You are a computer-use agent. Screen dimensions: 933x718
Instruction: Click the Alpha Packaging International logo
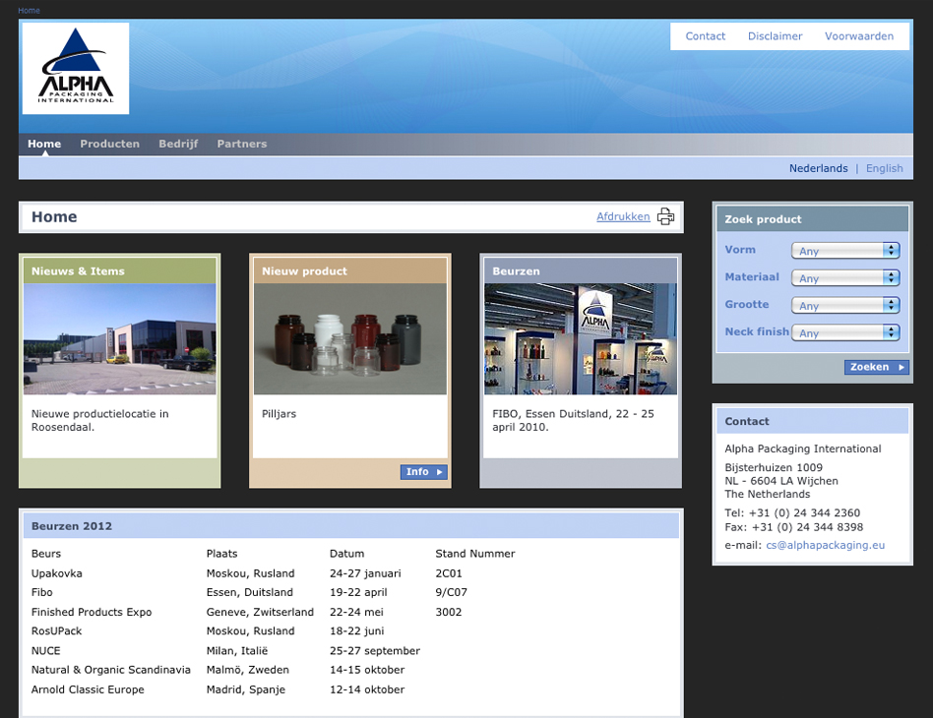point(76,69)
